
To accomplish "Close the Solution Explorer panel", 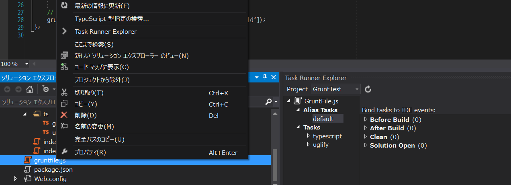I will (x=274, y=77).
